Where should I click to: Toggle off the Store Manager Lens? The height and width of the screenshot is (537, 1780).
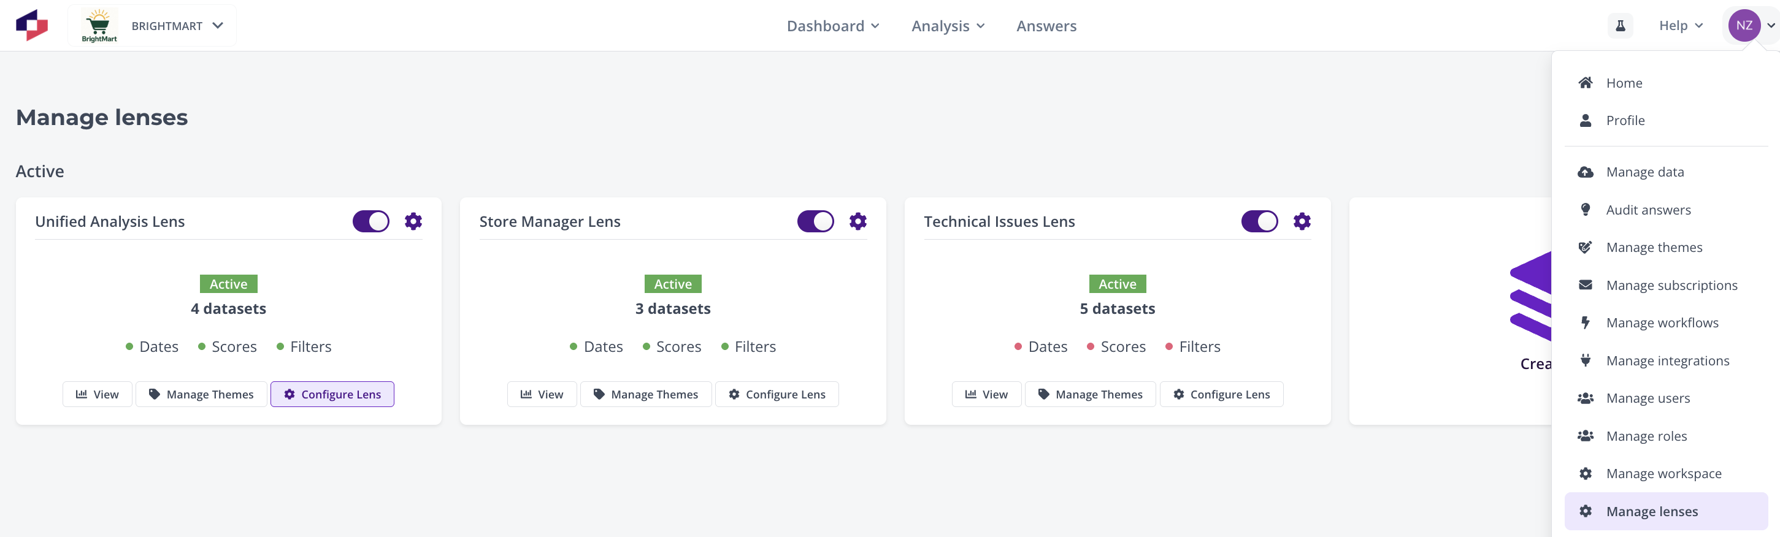coord(815,221)
